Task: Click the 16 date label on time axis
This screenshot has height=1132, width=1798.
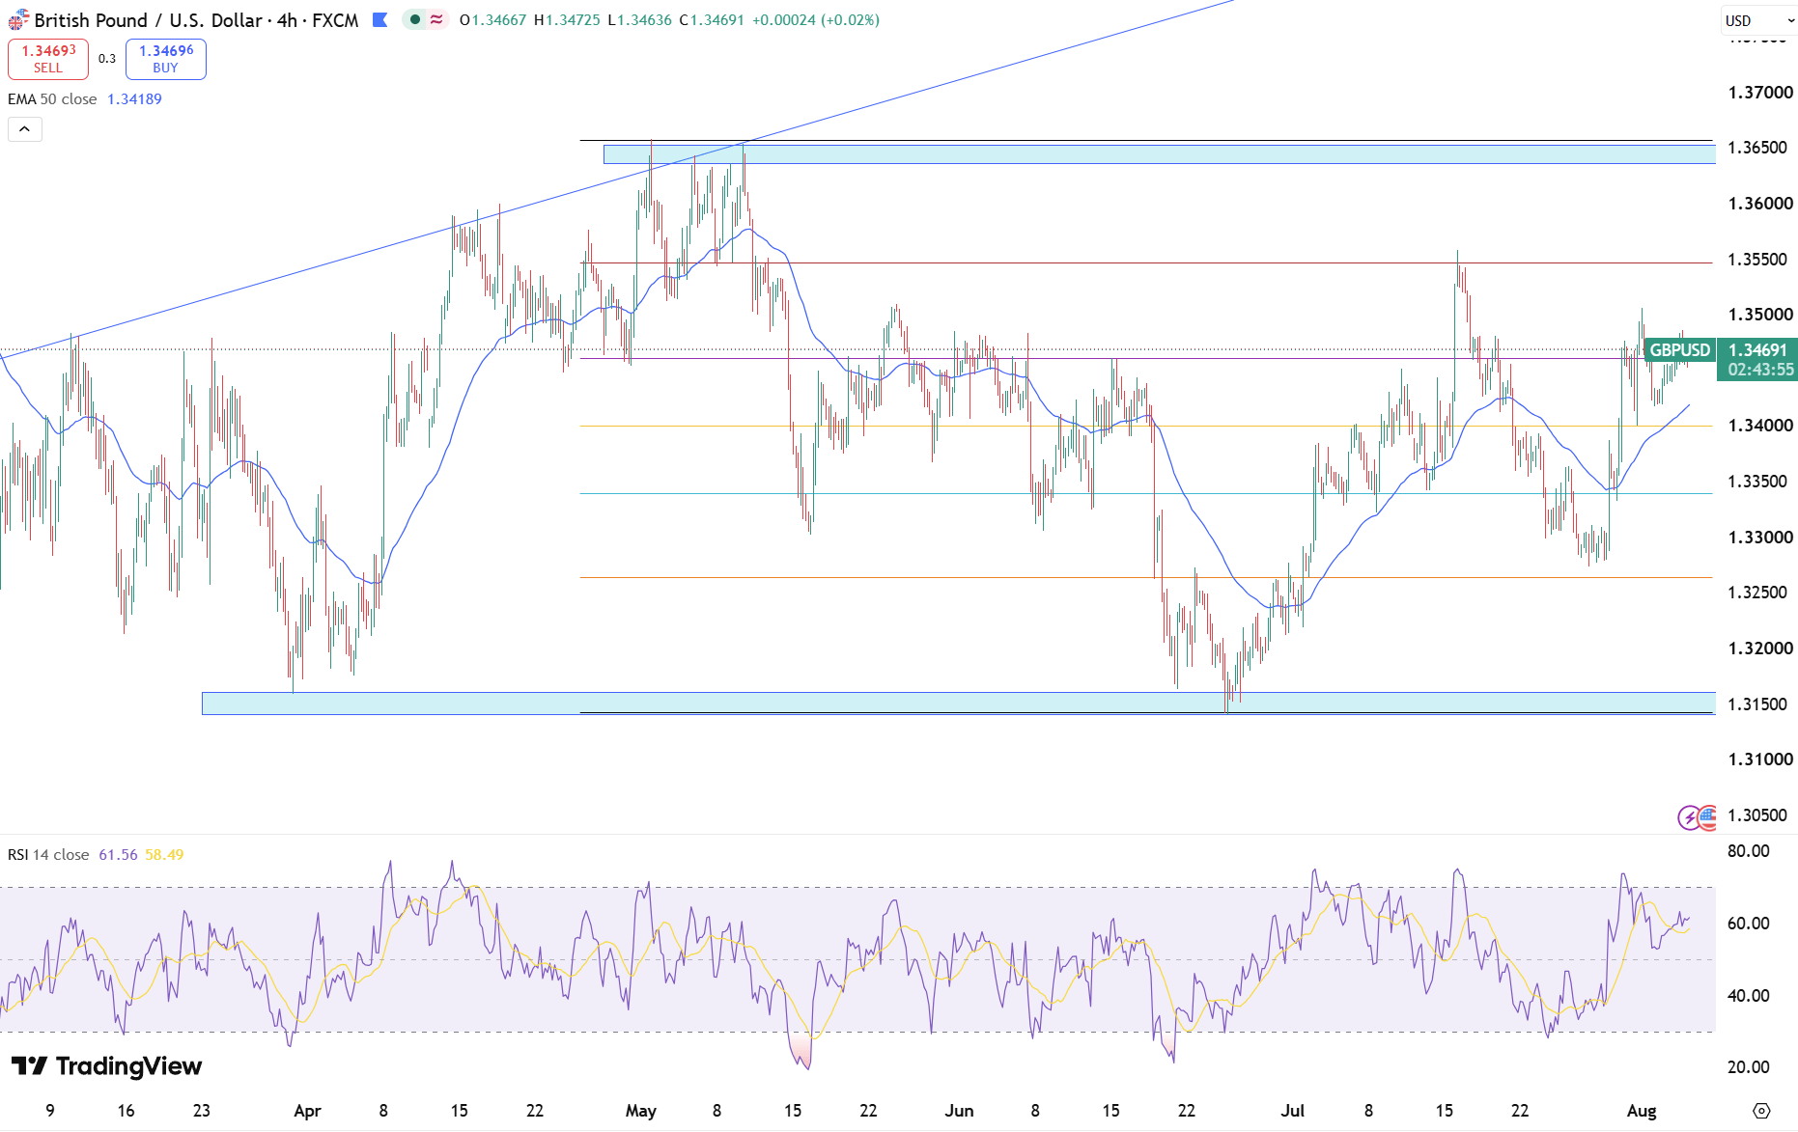Action: pyautogui.click(x=126, y=1111)
